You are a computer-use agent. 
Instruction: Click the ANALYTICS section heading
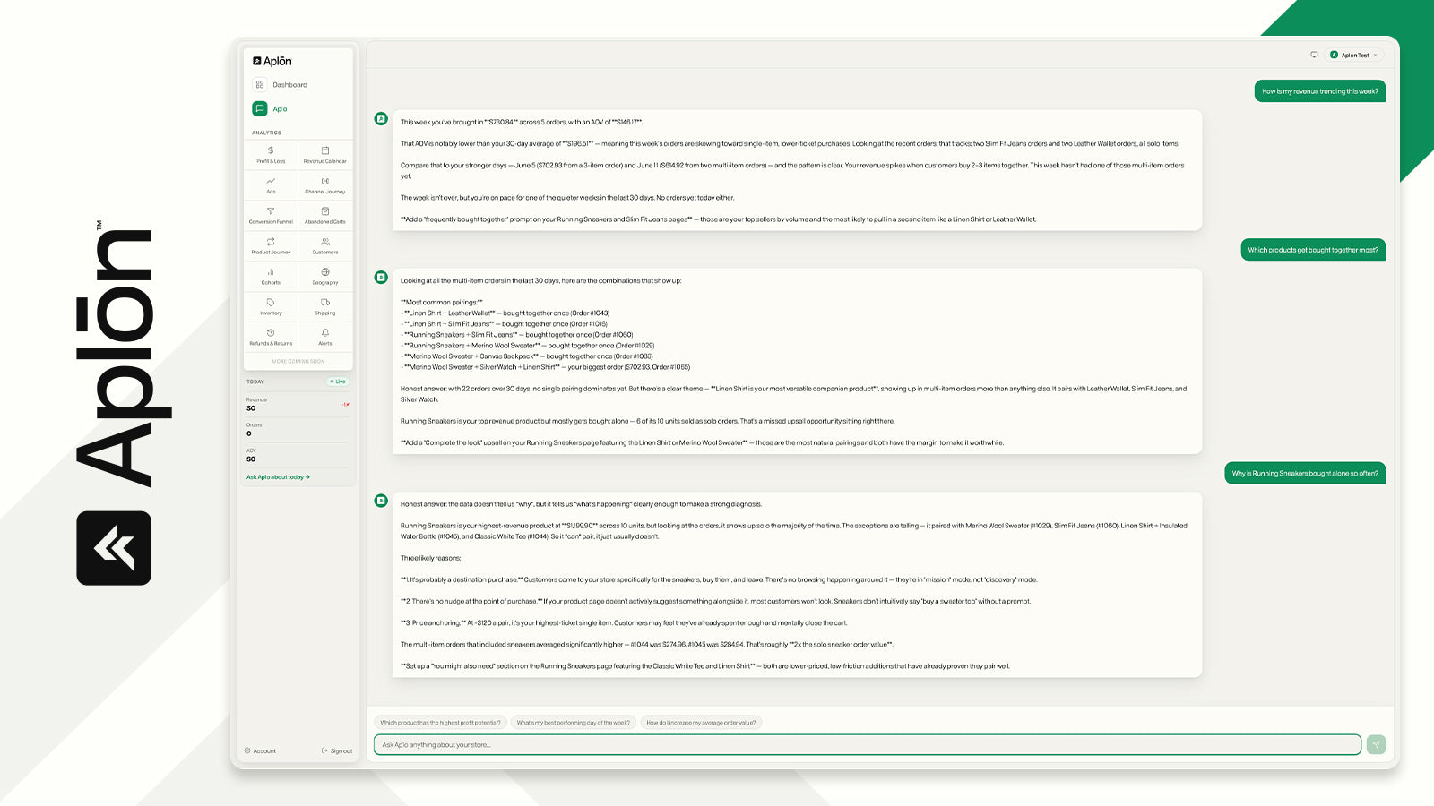coord(266,133)
